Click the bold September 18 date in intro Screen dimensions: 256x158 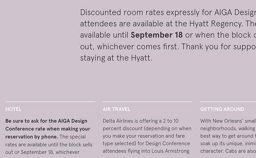157,35
